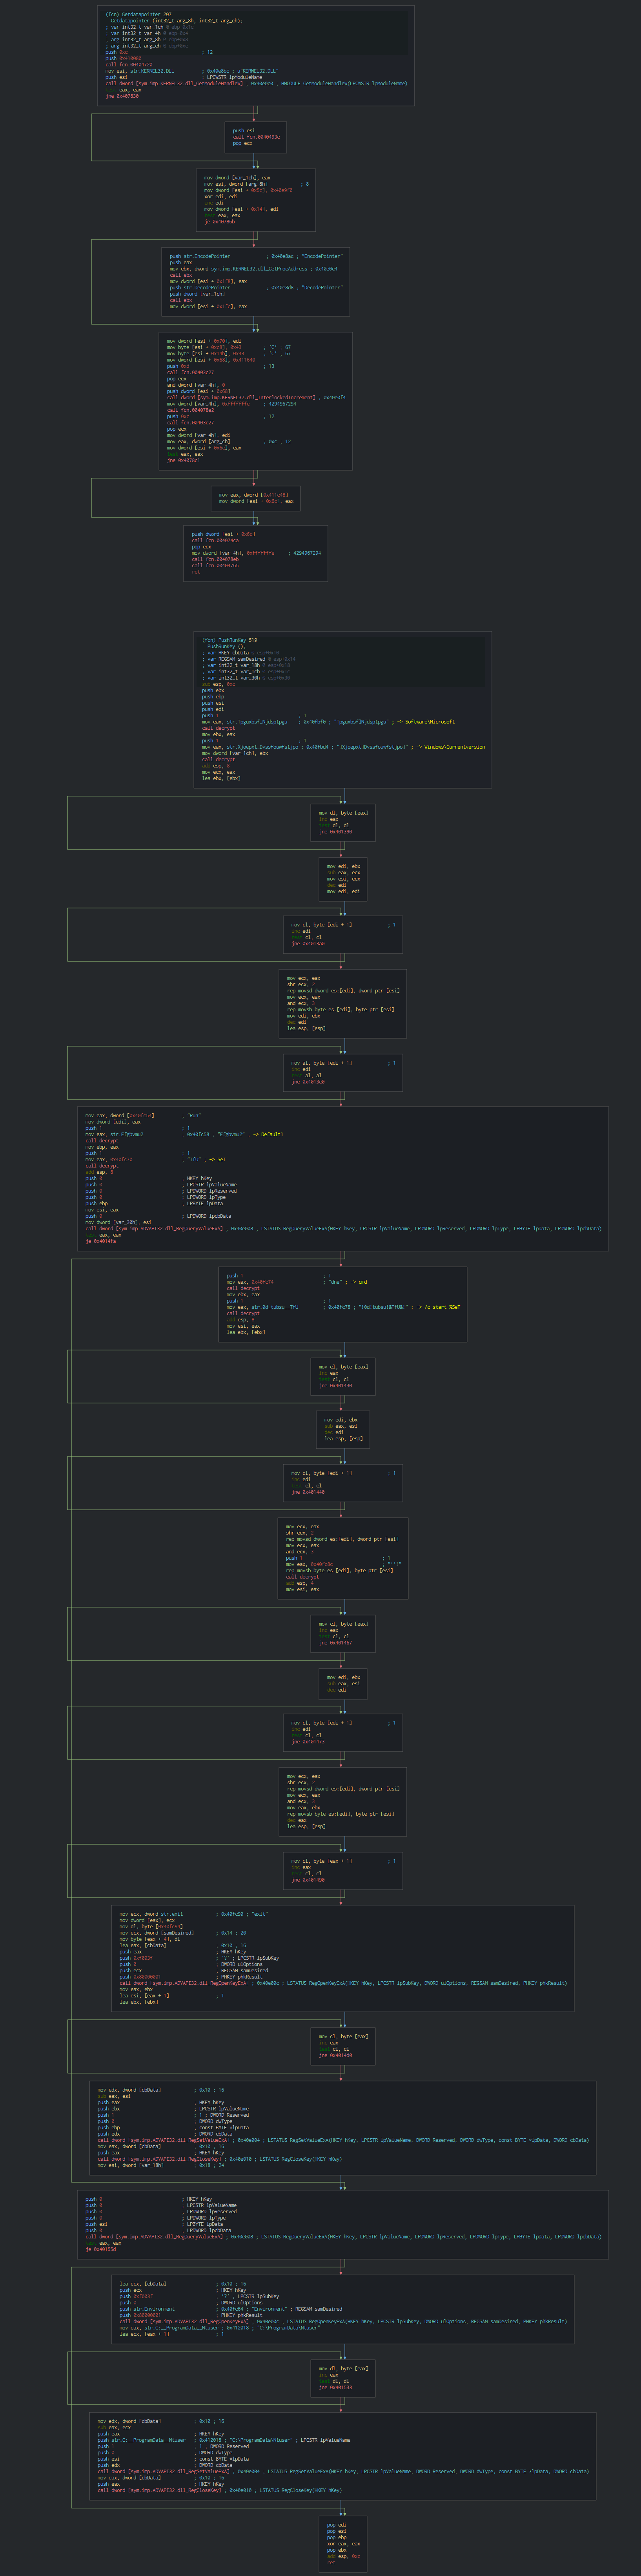
Task: Click "mov dword [esi + 0x1fc], eax"
Action: [x=208, y=306]
